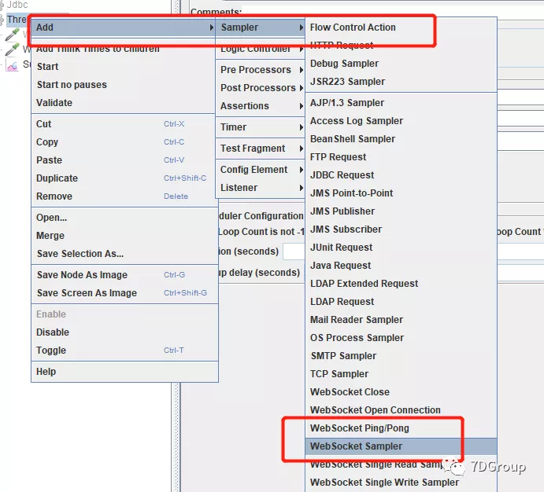544x492 pixels.
Task: Select WebSocket Ping/Pong
Action: (360, 428)
